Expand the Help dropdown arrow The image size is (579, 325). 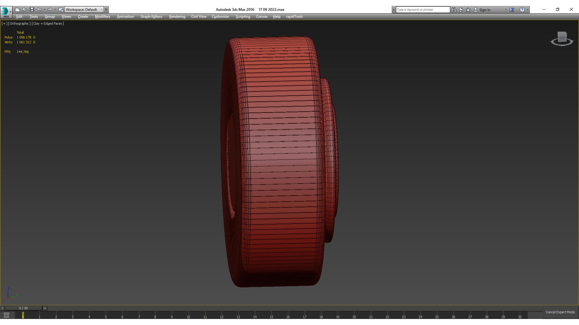(527, 10)
